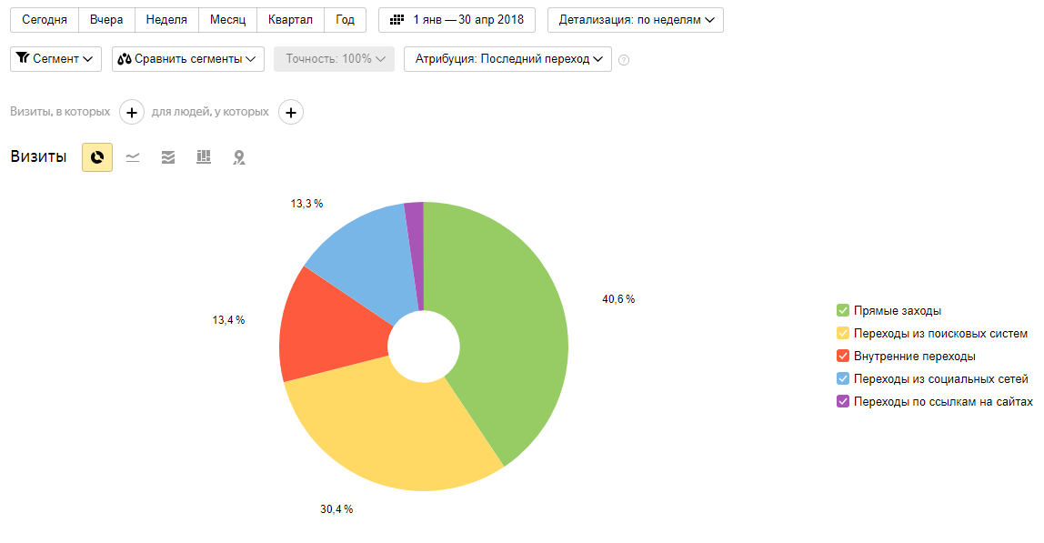1044x543 pixels.
Task: Click the 40,6 % pie label
Action: (x=618, y=299)
